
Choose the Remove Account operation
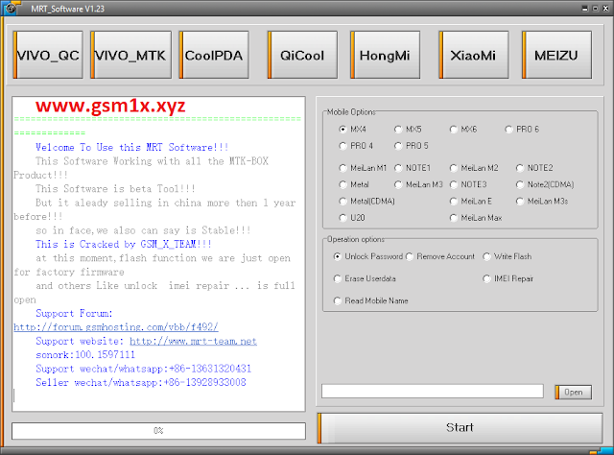pyautogui.click(x=410, y=256)
